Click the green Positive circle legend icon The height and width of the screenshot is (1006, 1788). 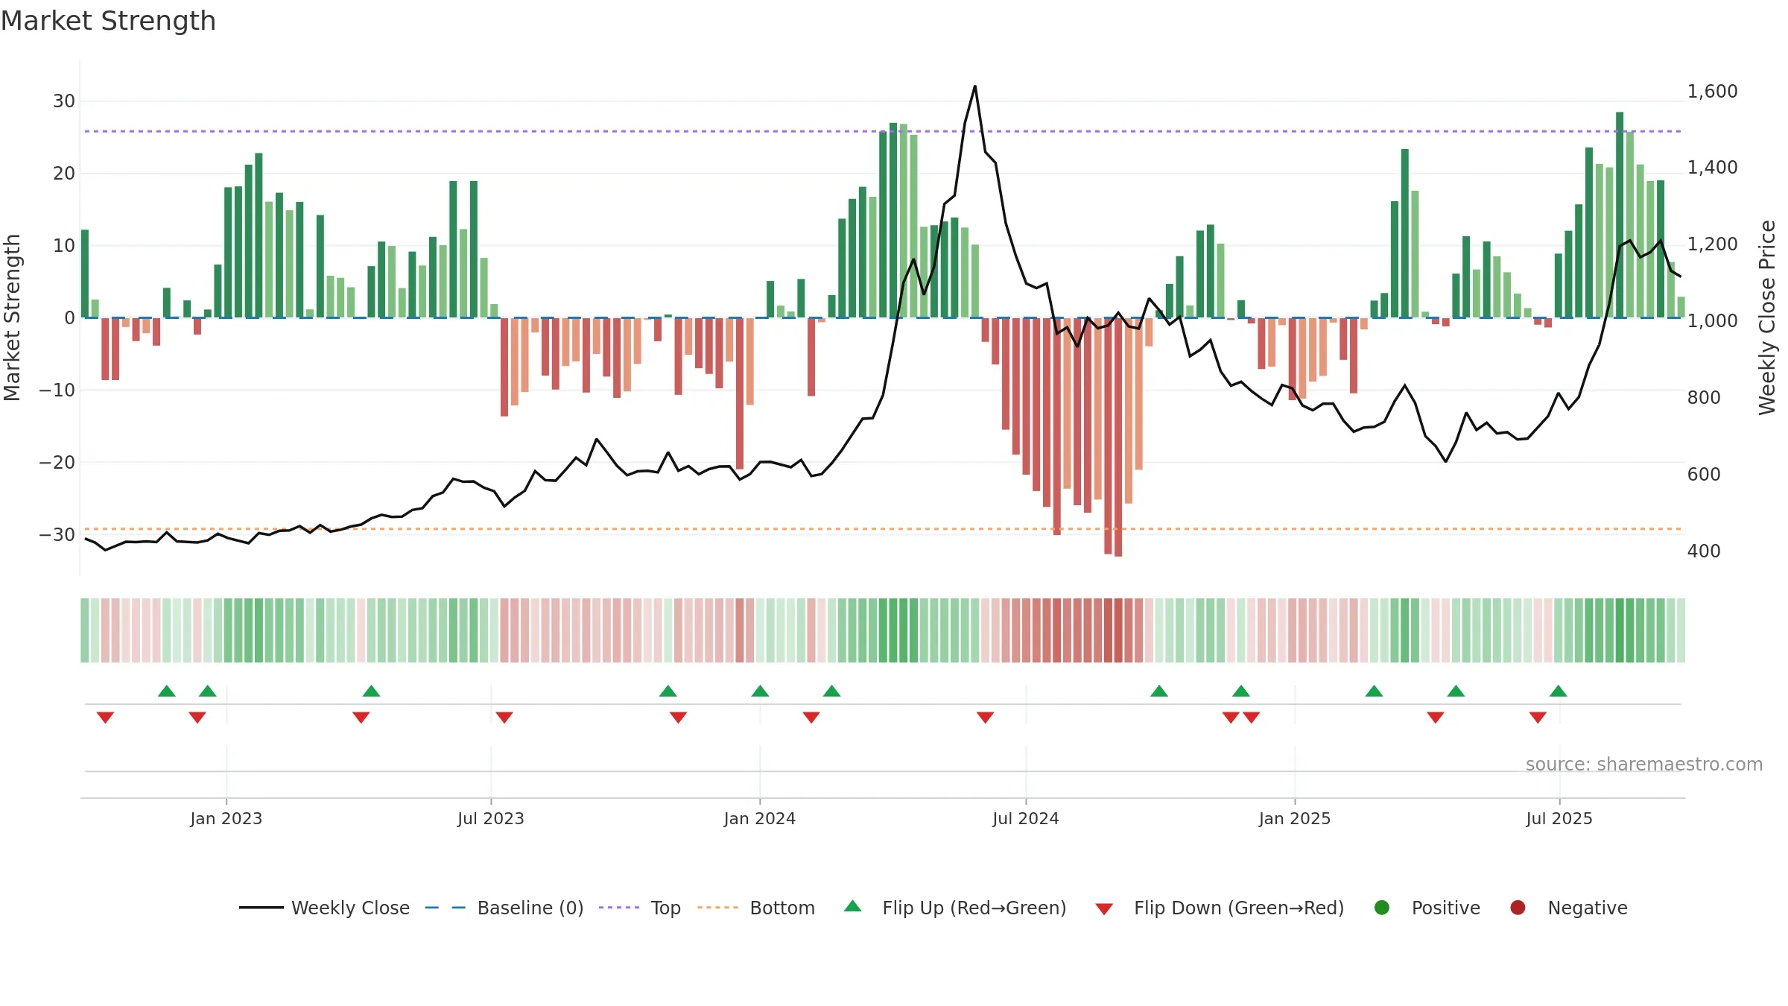click(x=1382, y=908)
